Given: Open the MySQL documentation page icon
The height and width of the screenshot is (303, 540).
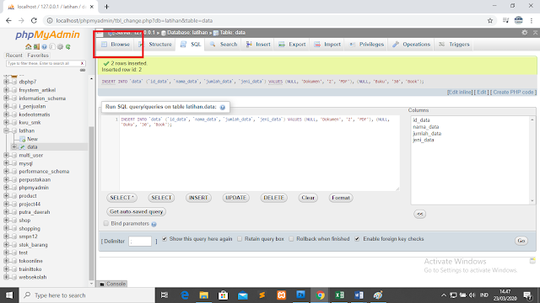Looking at the screenshot, I should point(52,47).
